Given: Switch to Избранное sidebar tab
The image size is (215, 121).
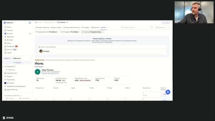Looking at the screenshot, I should click(17, 58).
